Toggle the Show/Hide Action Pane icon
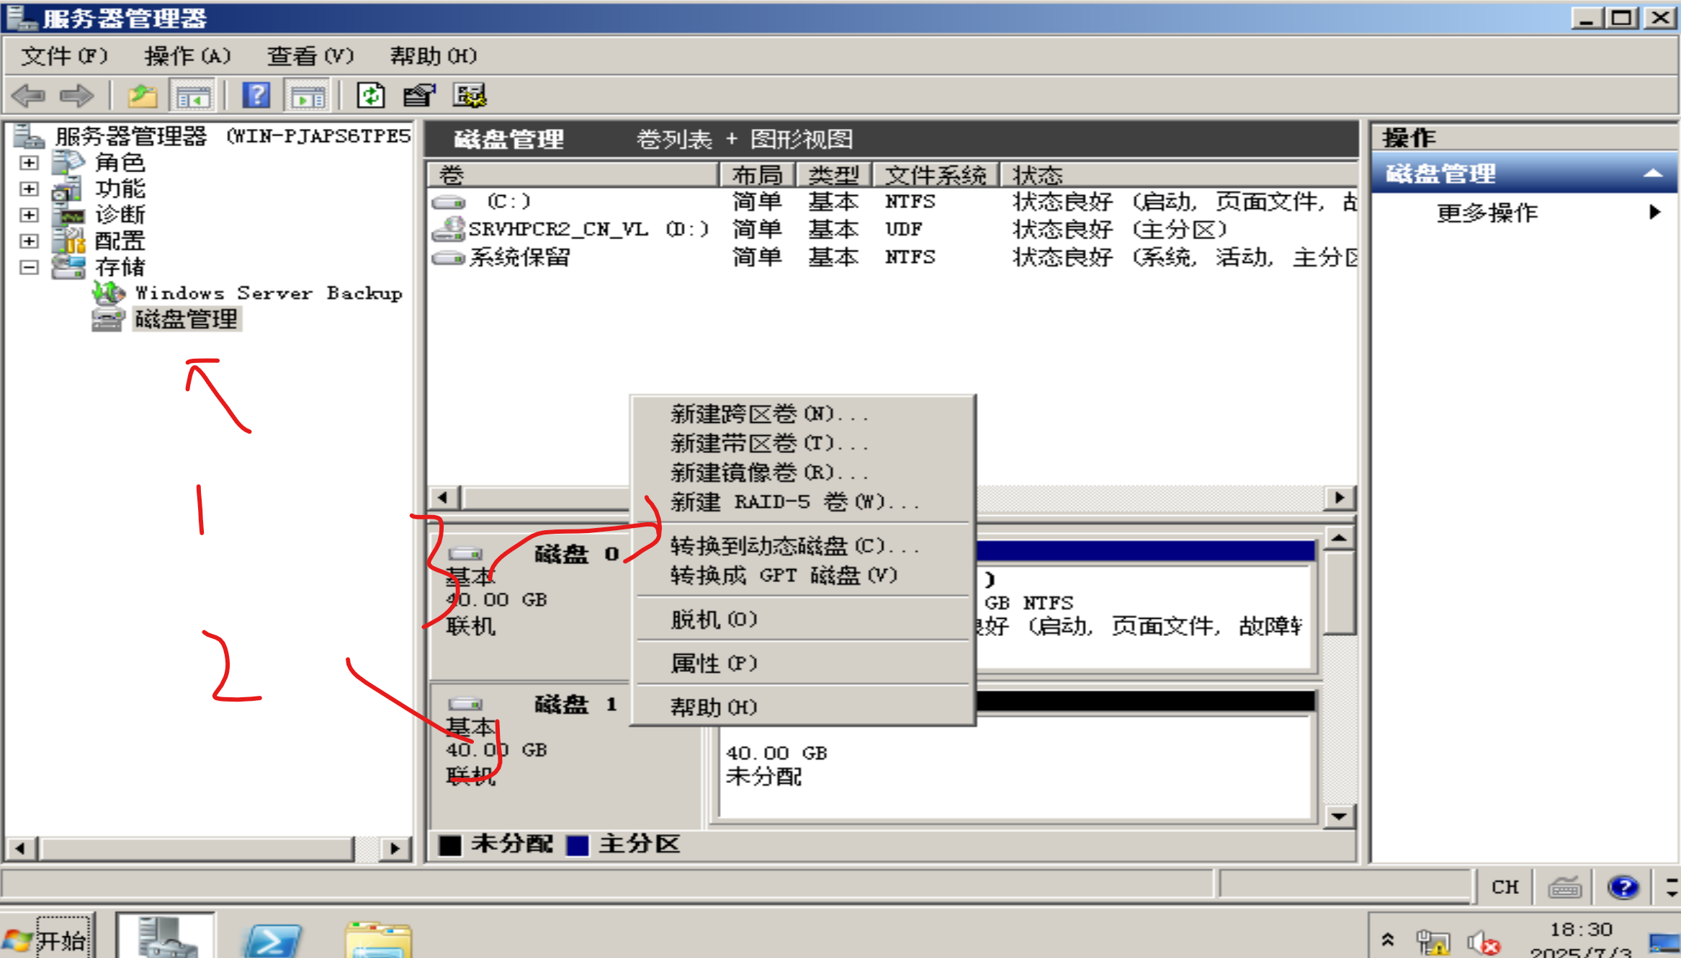This screenshot has height=958, width=1681. (x=308, y=95)
